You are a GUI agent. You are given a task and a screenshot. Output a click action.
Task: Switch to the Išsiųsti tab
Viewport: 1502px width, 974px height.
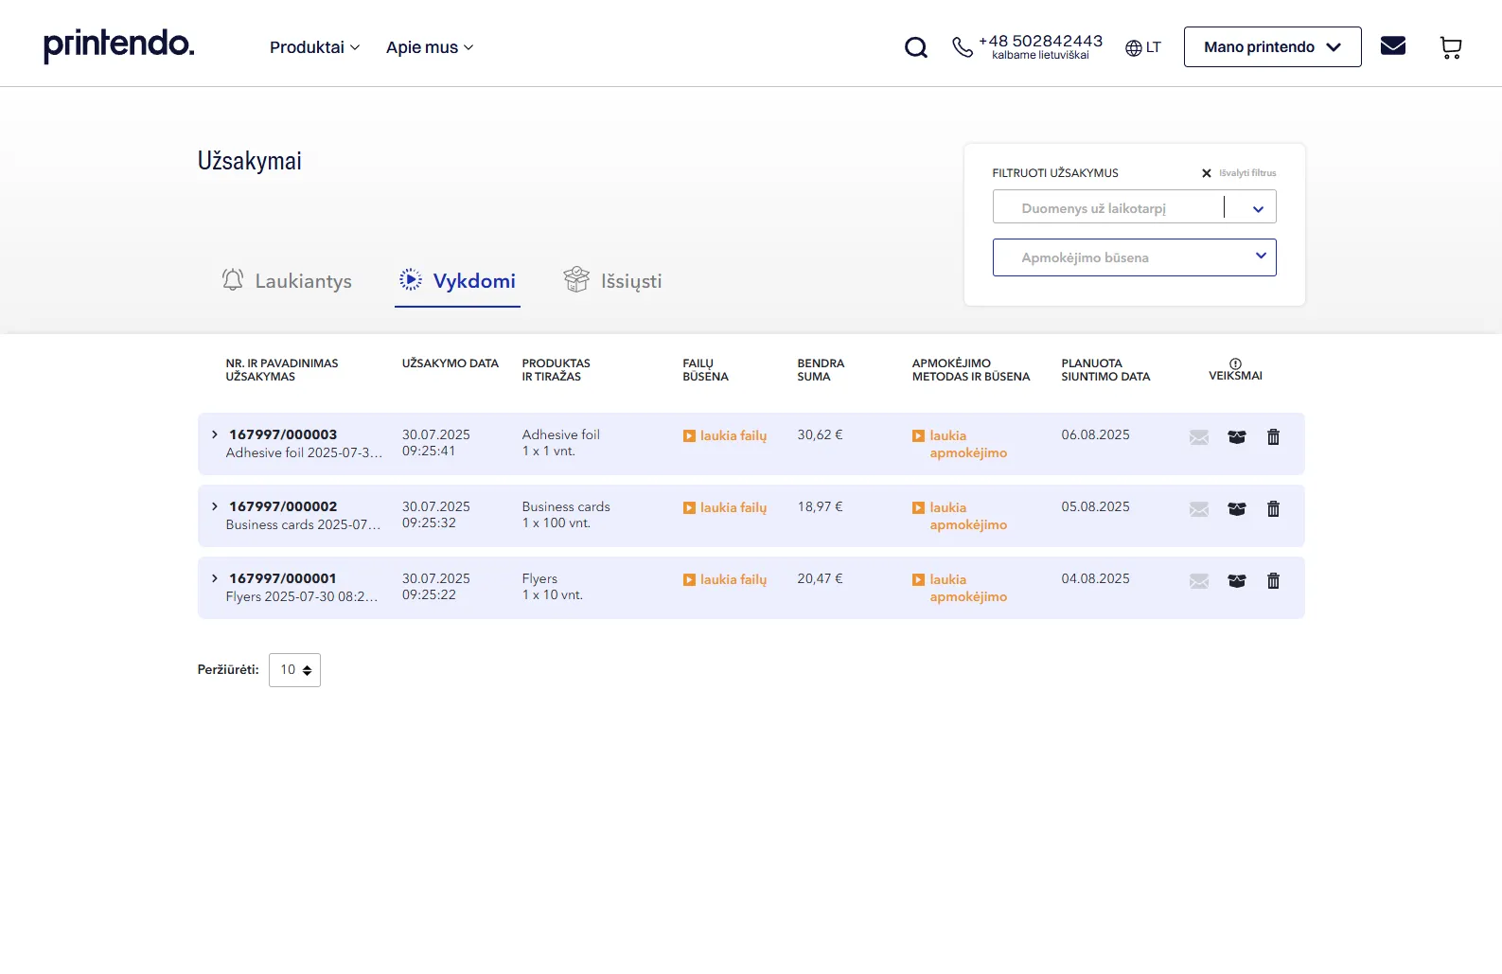pos(612,281)
